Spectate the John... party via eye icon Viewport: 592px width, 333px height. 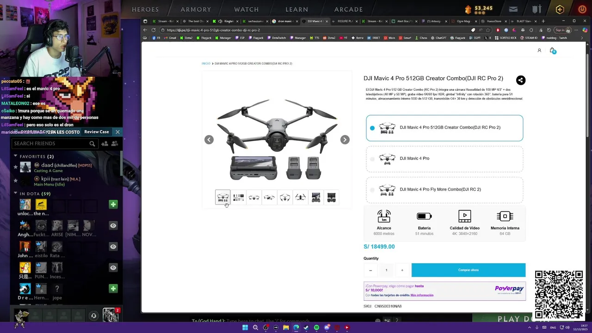(113, 247)
